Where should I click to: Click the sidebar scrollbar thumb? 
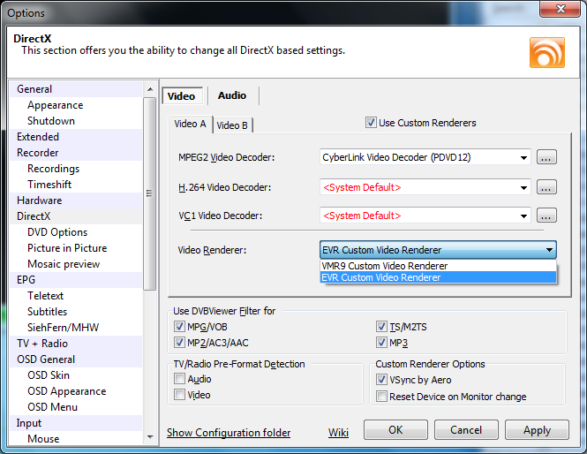[150, 193]
